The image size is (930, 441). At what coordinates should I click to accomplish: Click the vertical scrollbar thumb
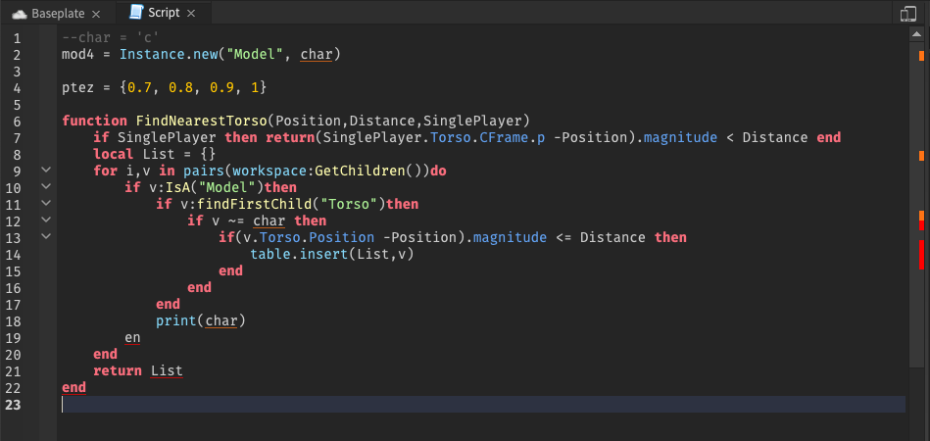[916, 204]
